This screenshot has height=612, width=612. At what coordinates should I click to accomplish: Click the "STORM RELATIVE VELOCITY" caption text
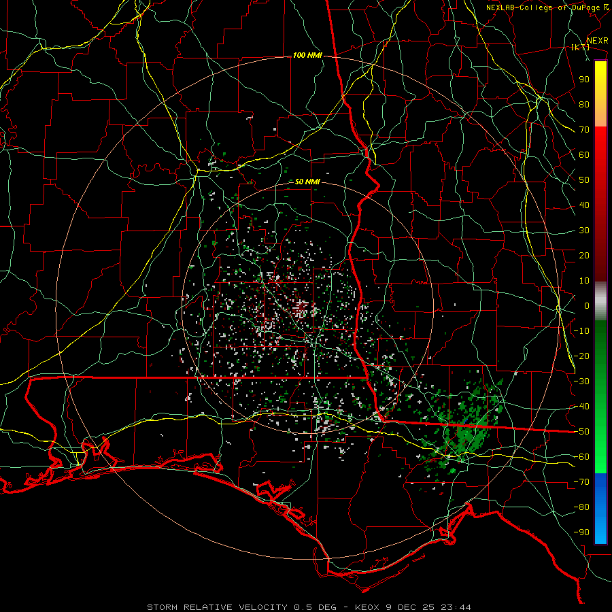point(217,607)
